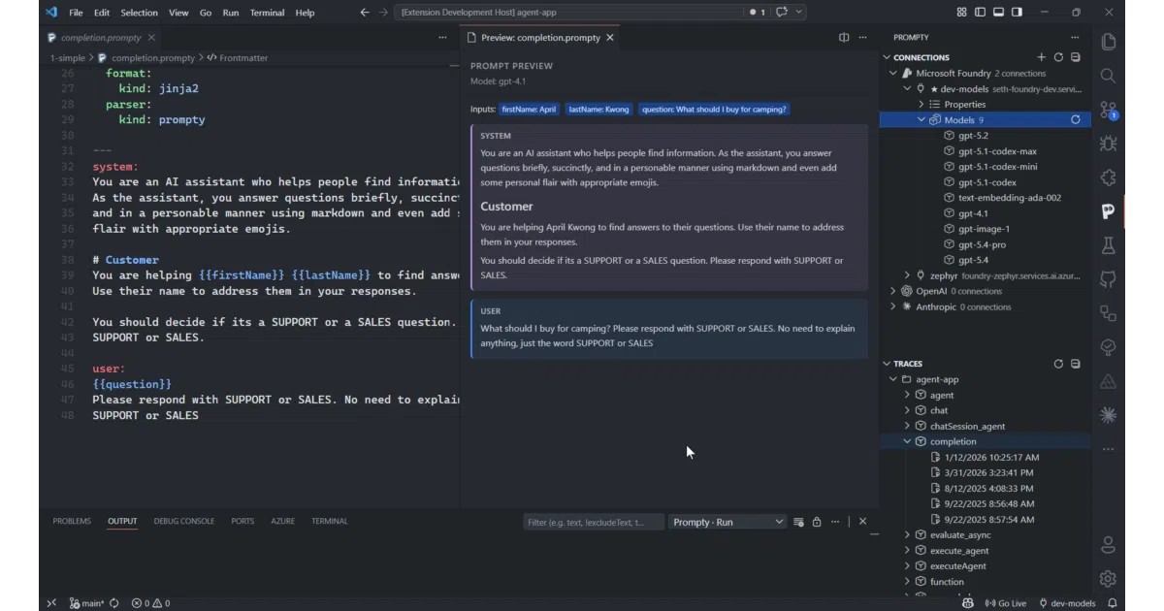
Task: Open the Source Control view with badge
Action: 1108,110
